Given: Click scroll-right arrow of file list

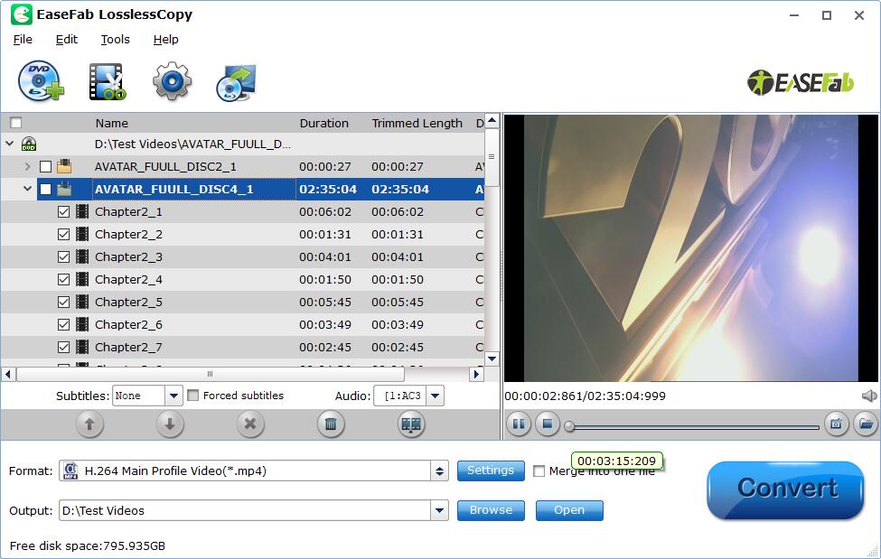Looking at the screenshot, I should click(x=476, y=374).
